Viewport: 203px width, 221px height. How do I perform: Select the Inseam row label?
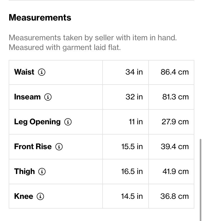[27, 97]
